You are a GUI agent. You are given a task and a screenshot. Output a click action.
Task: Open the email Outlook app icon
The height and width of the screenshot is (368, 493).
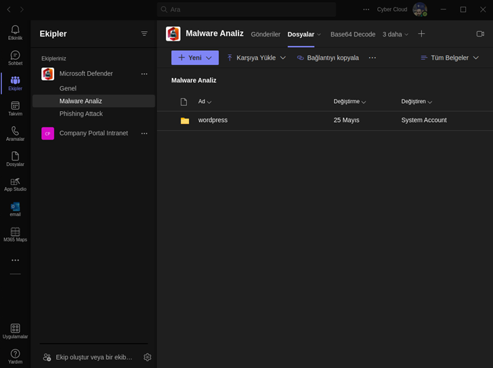(x=15, y=209)
